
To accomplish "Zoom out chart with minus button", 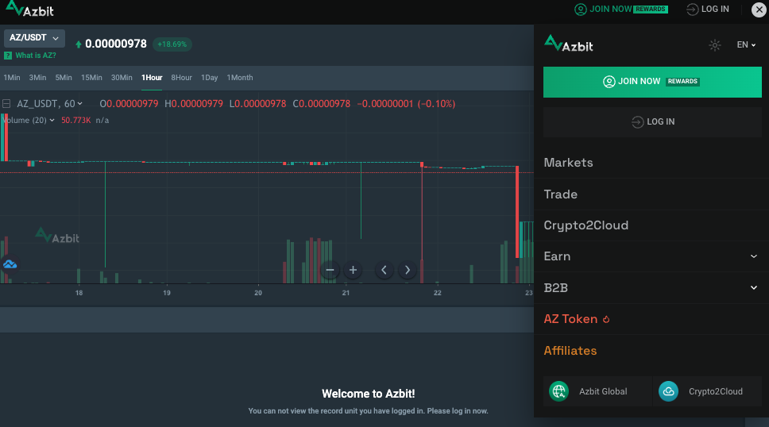I will click(x=330, y=270).
